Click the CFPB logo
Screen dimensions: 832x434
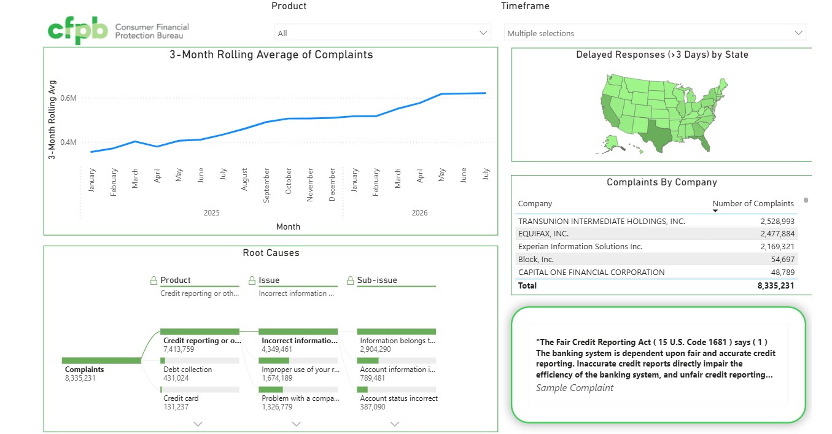[x=119, y=31]
